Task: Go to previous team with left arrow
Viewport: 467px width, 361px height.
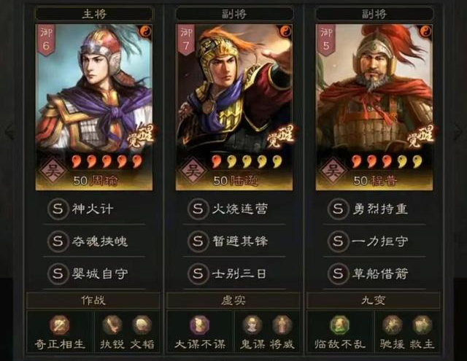Action: 9,131
